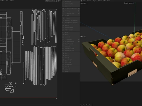Click the Boundary to Quad icon
This screenshot has height=106, width=142.
click(x=63, y=51)
